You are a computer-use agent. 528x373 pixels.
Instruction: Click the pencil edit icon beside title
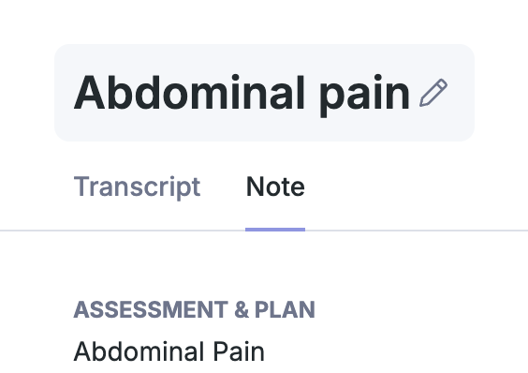[x=433, y=93]
